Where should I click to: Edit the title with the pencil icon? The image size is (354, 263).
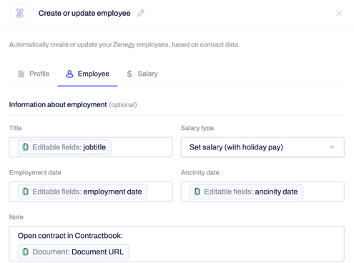(141, 13)
